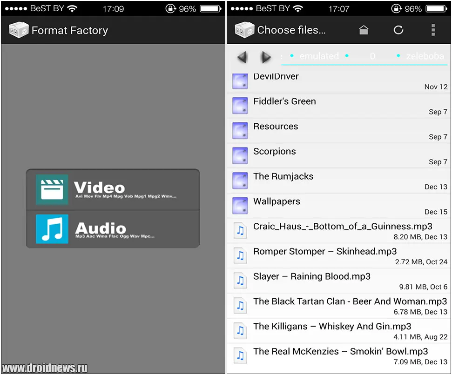Open the Resources folder
The image size is (452, 375).
click(339, 131)
